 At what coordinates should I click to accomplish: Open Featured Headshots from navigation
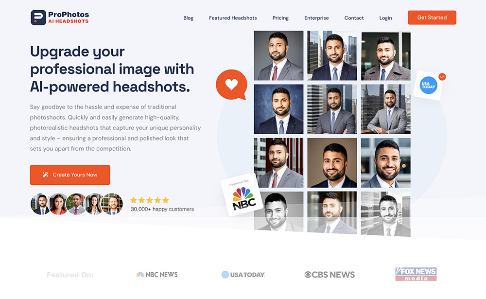(233, 18)
